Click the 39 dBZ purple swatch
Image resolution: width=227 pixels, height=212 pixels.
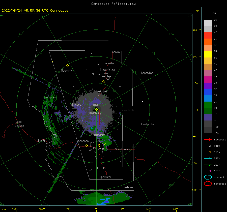click(x=208, y=86)
